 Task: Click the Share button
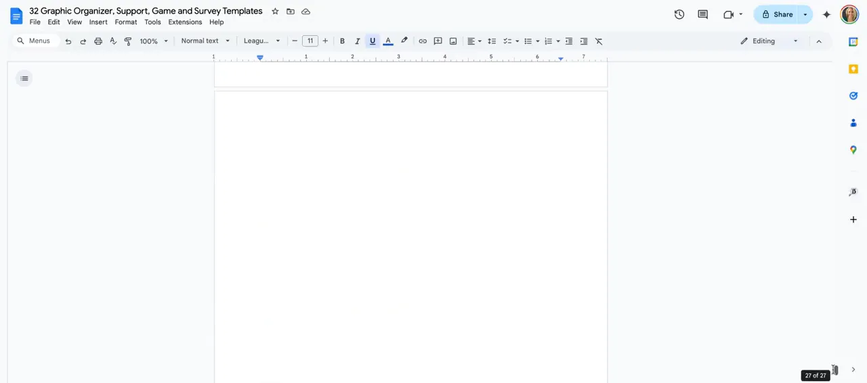point(777,14)
